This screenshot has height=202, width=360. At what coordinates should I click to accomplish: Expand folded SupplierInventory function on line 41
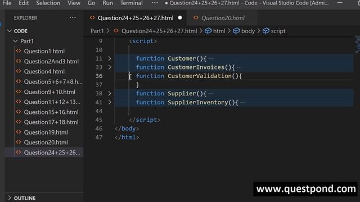(110, 102)
